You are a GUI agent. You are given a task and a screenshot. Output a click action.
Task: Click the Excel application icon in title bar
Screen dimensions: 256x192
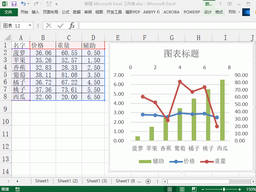point(4,4)
